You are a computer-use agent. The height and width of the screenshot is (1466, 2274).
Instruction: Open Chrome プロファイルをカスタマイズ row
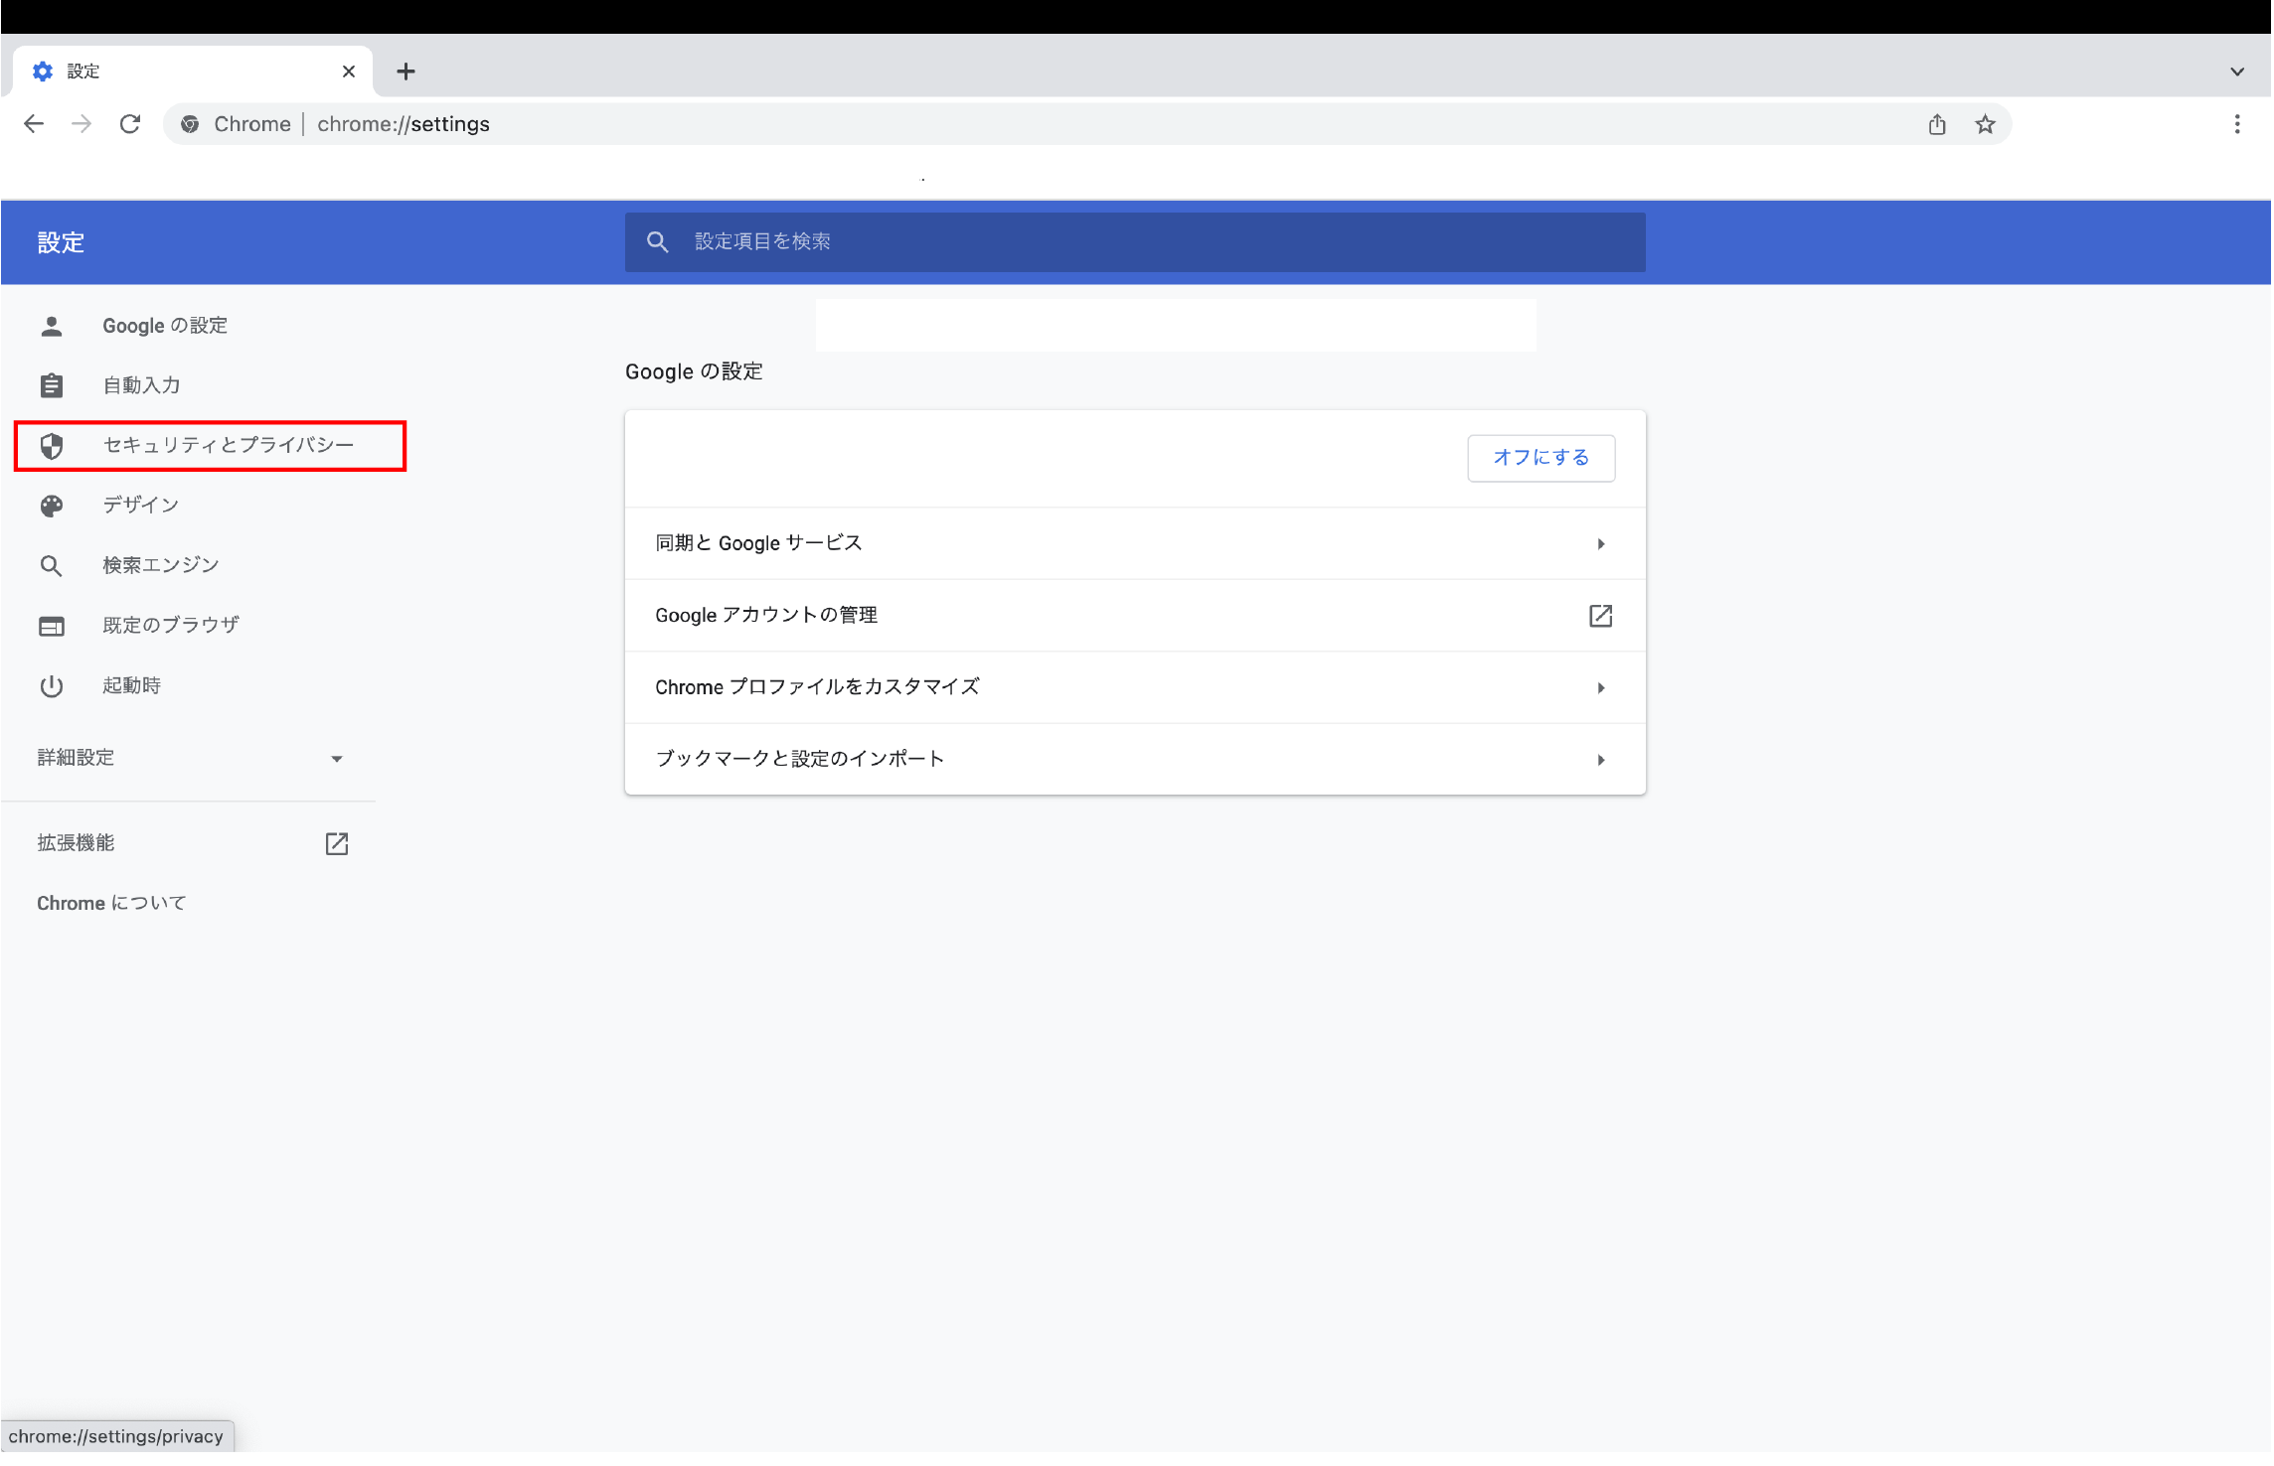1135,687
